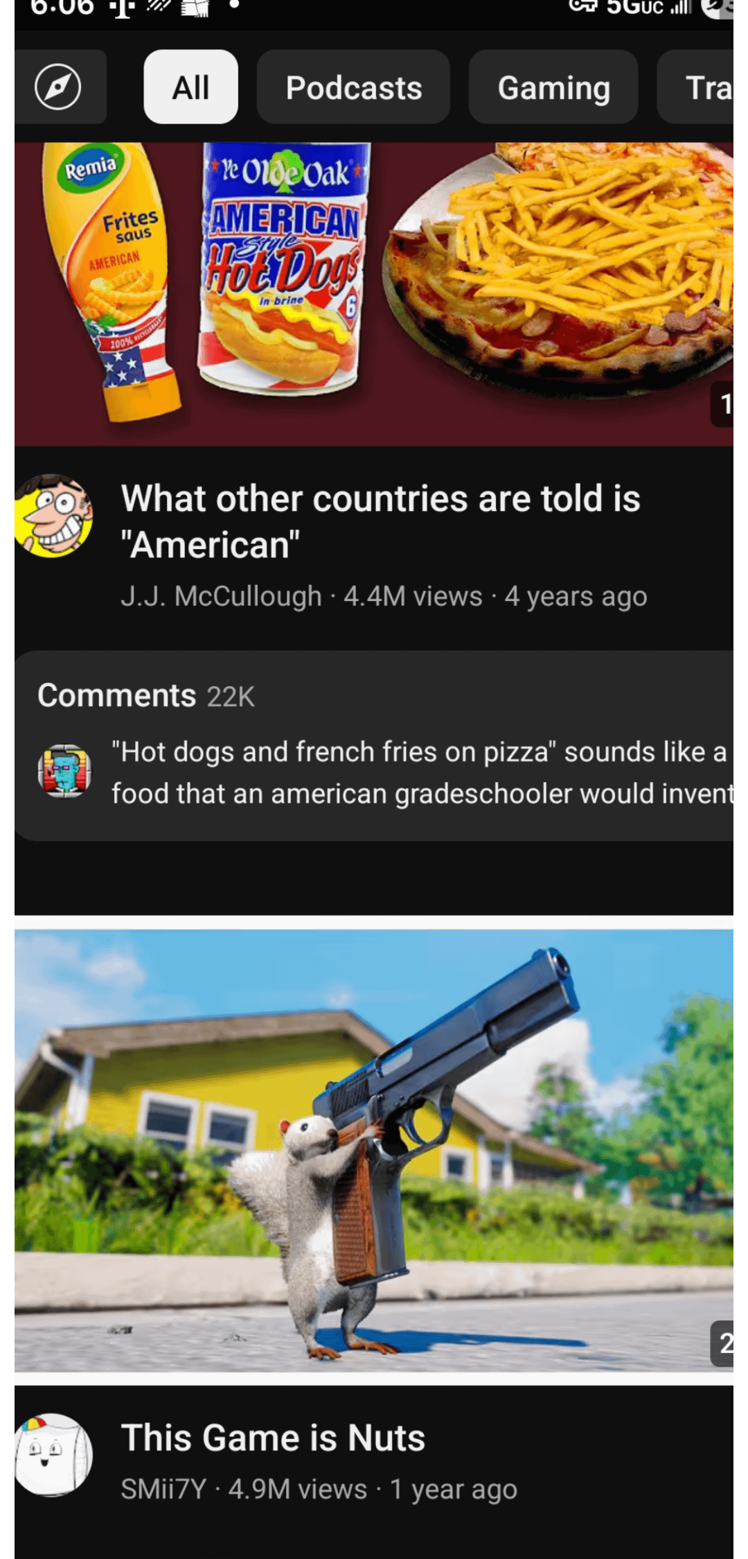Viewport: 748px width, 1559px height.
Task: Tap the clock in status bar
Action: pos(62,8)
